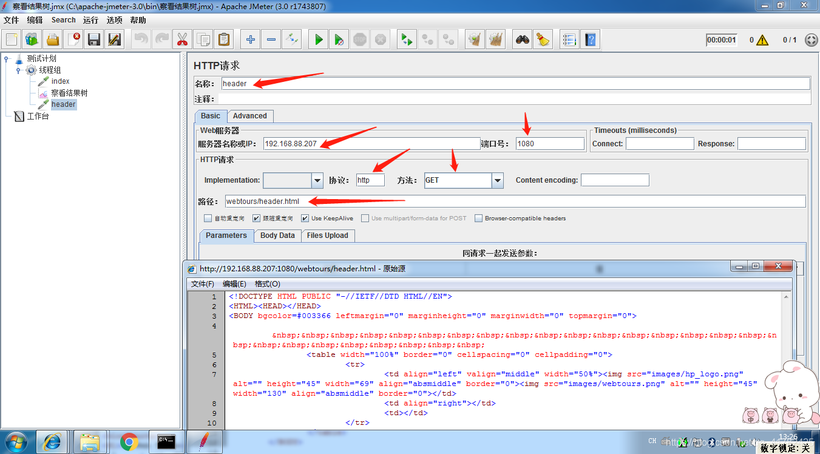Open the 选项 menu
This screenshot has width=820, height=454.
click(115, 20)
